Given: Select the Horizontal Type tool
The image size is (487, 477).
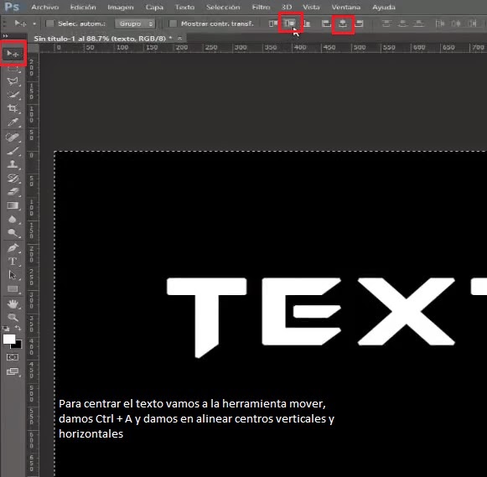Looking at the screenshot, I should coord(13,262).
